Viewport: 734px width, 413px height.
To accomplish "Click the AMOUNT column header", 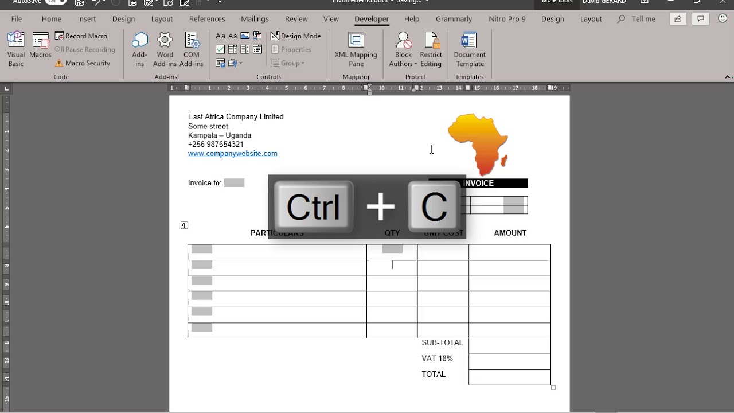I will [x=510, y=233].
